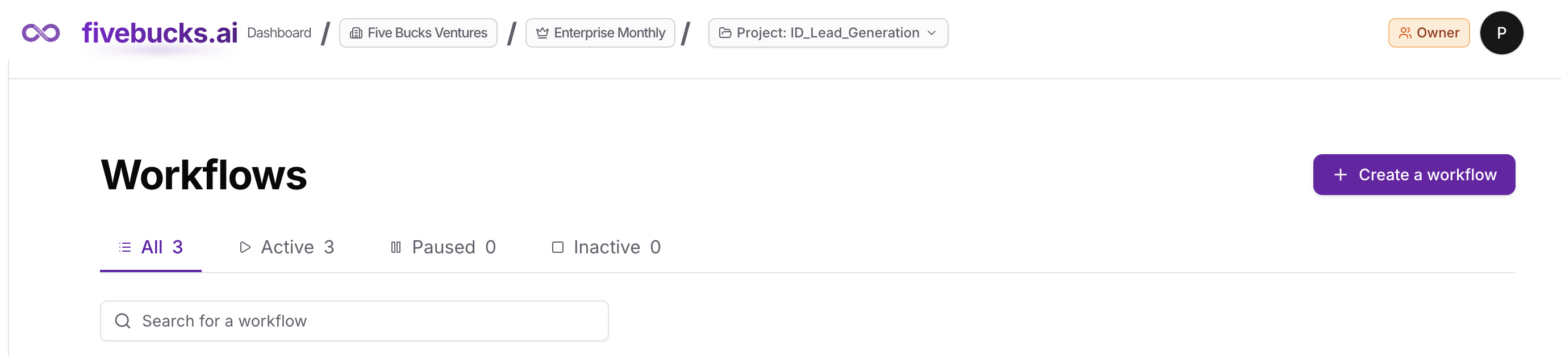The height and width of the screenshot is (356, 1561).
Task: Click the square icon on the Inactive tab
Action: tap(557, 247)
